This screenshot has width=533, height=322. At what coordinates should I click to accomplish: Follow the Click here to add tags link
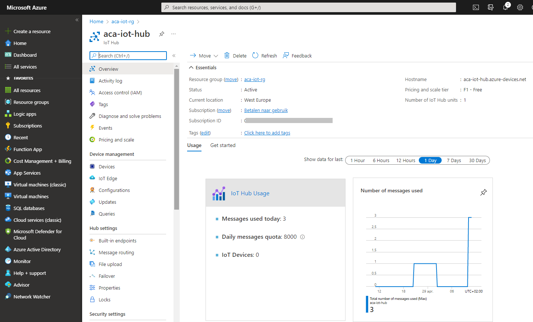[x=267, y=133]
